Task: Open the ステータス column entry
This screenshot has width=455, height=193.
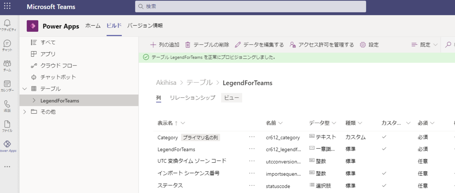Action: (170, 185)
